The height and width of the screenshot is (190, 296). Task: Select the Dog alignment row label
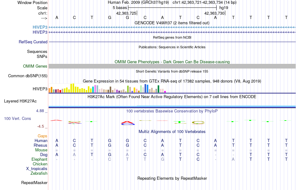tap(44, 155)
